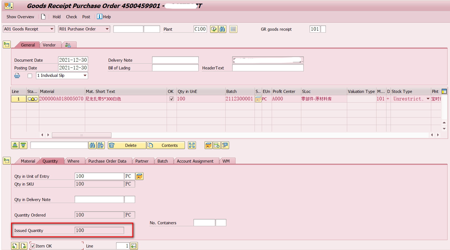Toggle the Item OK checkbox
This screenshot has height=250, width=450.
tap(33, 246)
